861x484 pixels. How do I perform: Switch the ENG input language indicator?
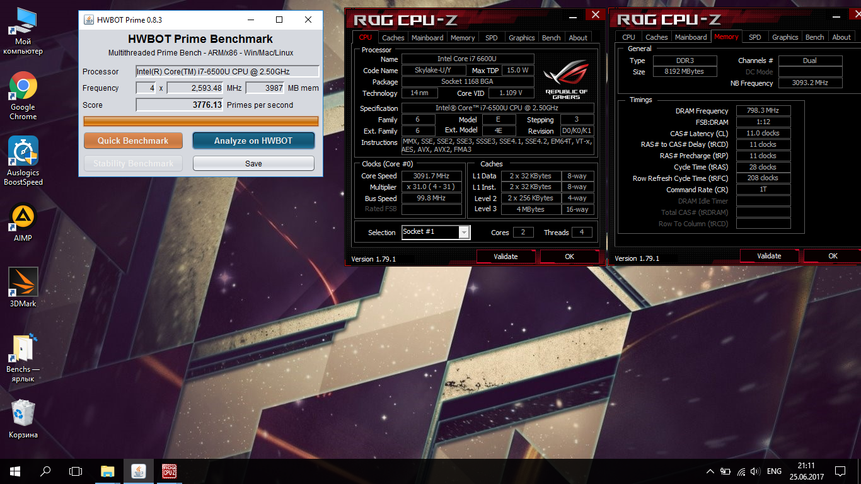click(774, 471)
